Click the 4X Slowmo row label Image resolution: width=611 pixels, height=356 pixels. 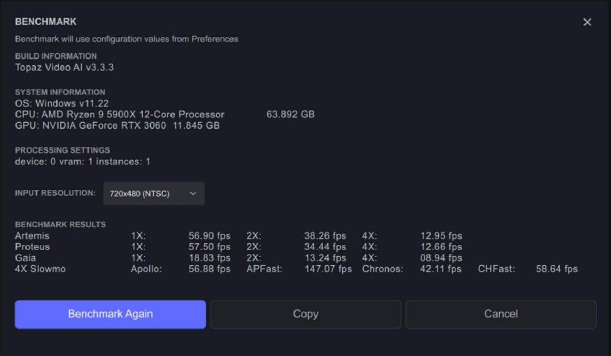coord(40,269)
